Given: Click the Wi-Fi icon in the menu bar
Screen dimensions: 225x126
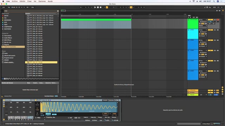Looking at the screenshot, I should click(x=194, y=1).
